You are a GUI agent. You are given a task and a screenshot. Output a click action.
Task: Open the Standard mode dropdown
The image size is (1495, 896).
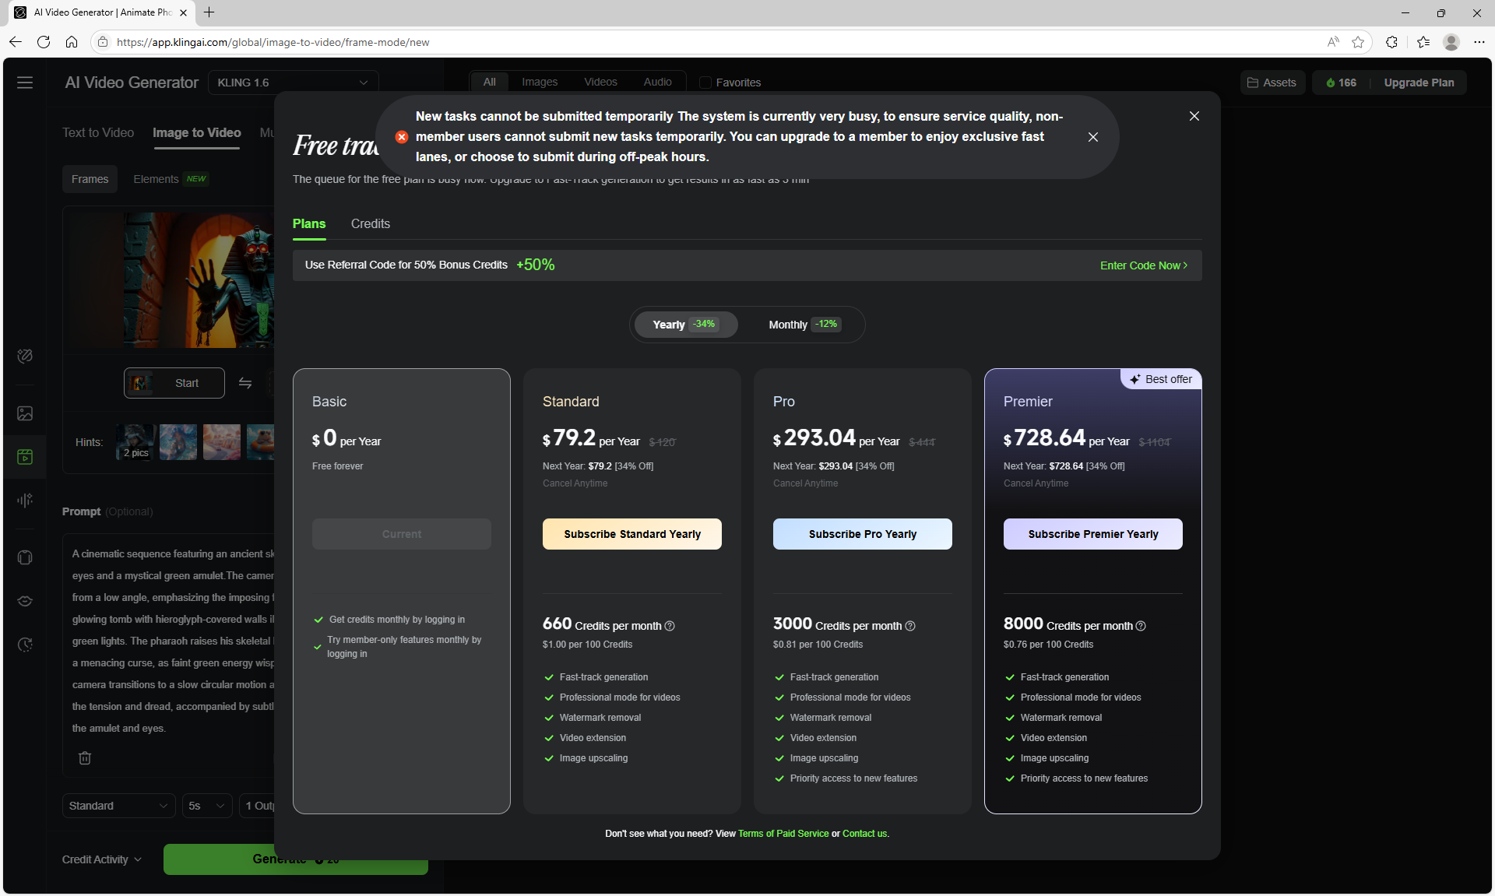click(118, 806)
